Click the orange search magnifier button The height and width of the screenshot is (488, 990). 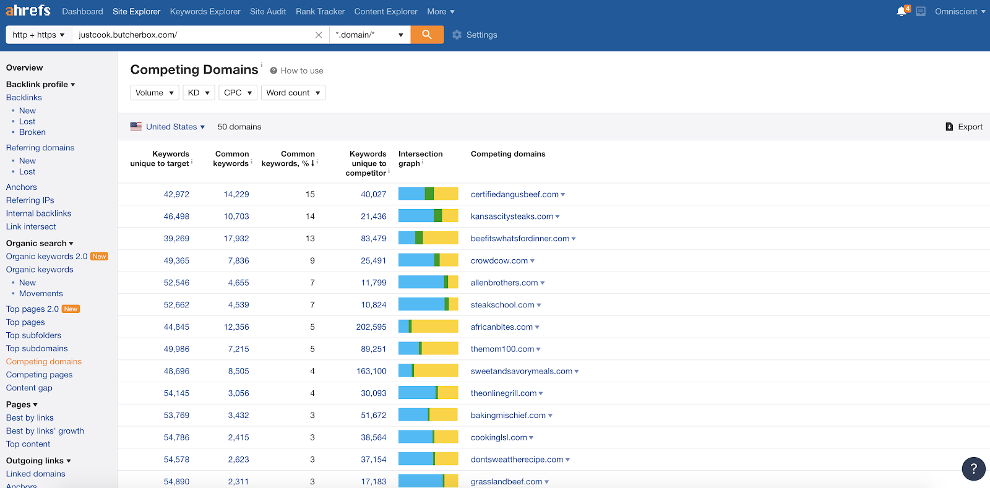click(x=427, y=35)
